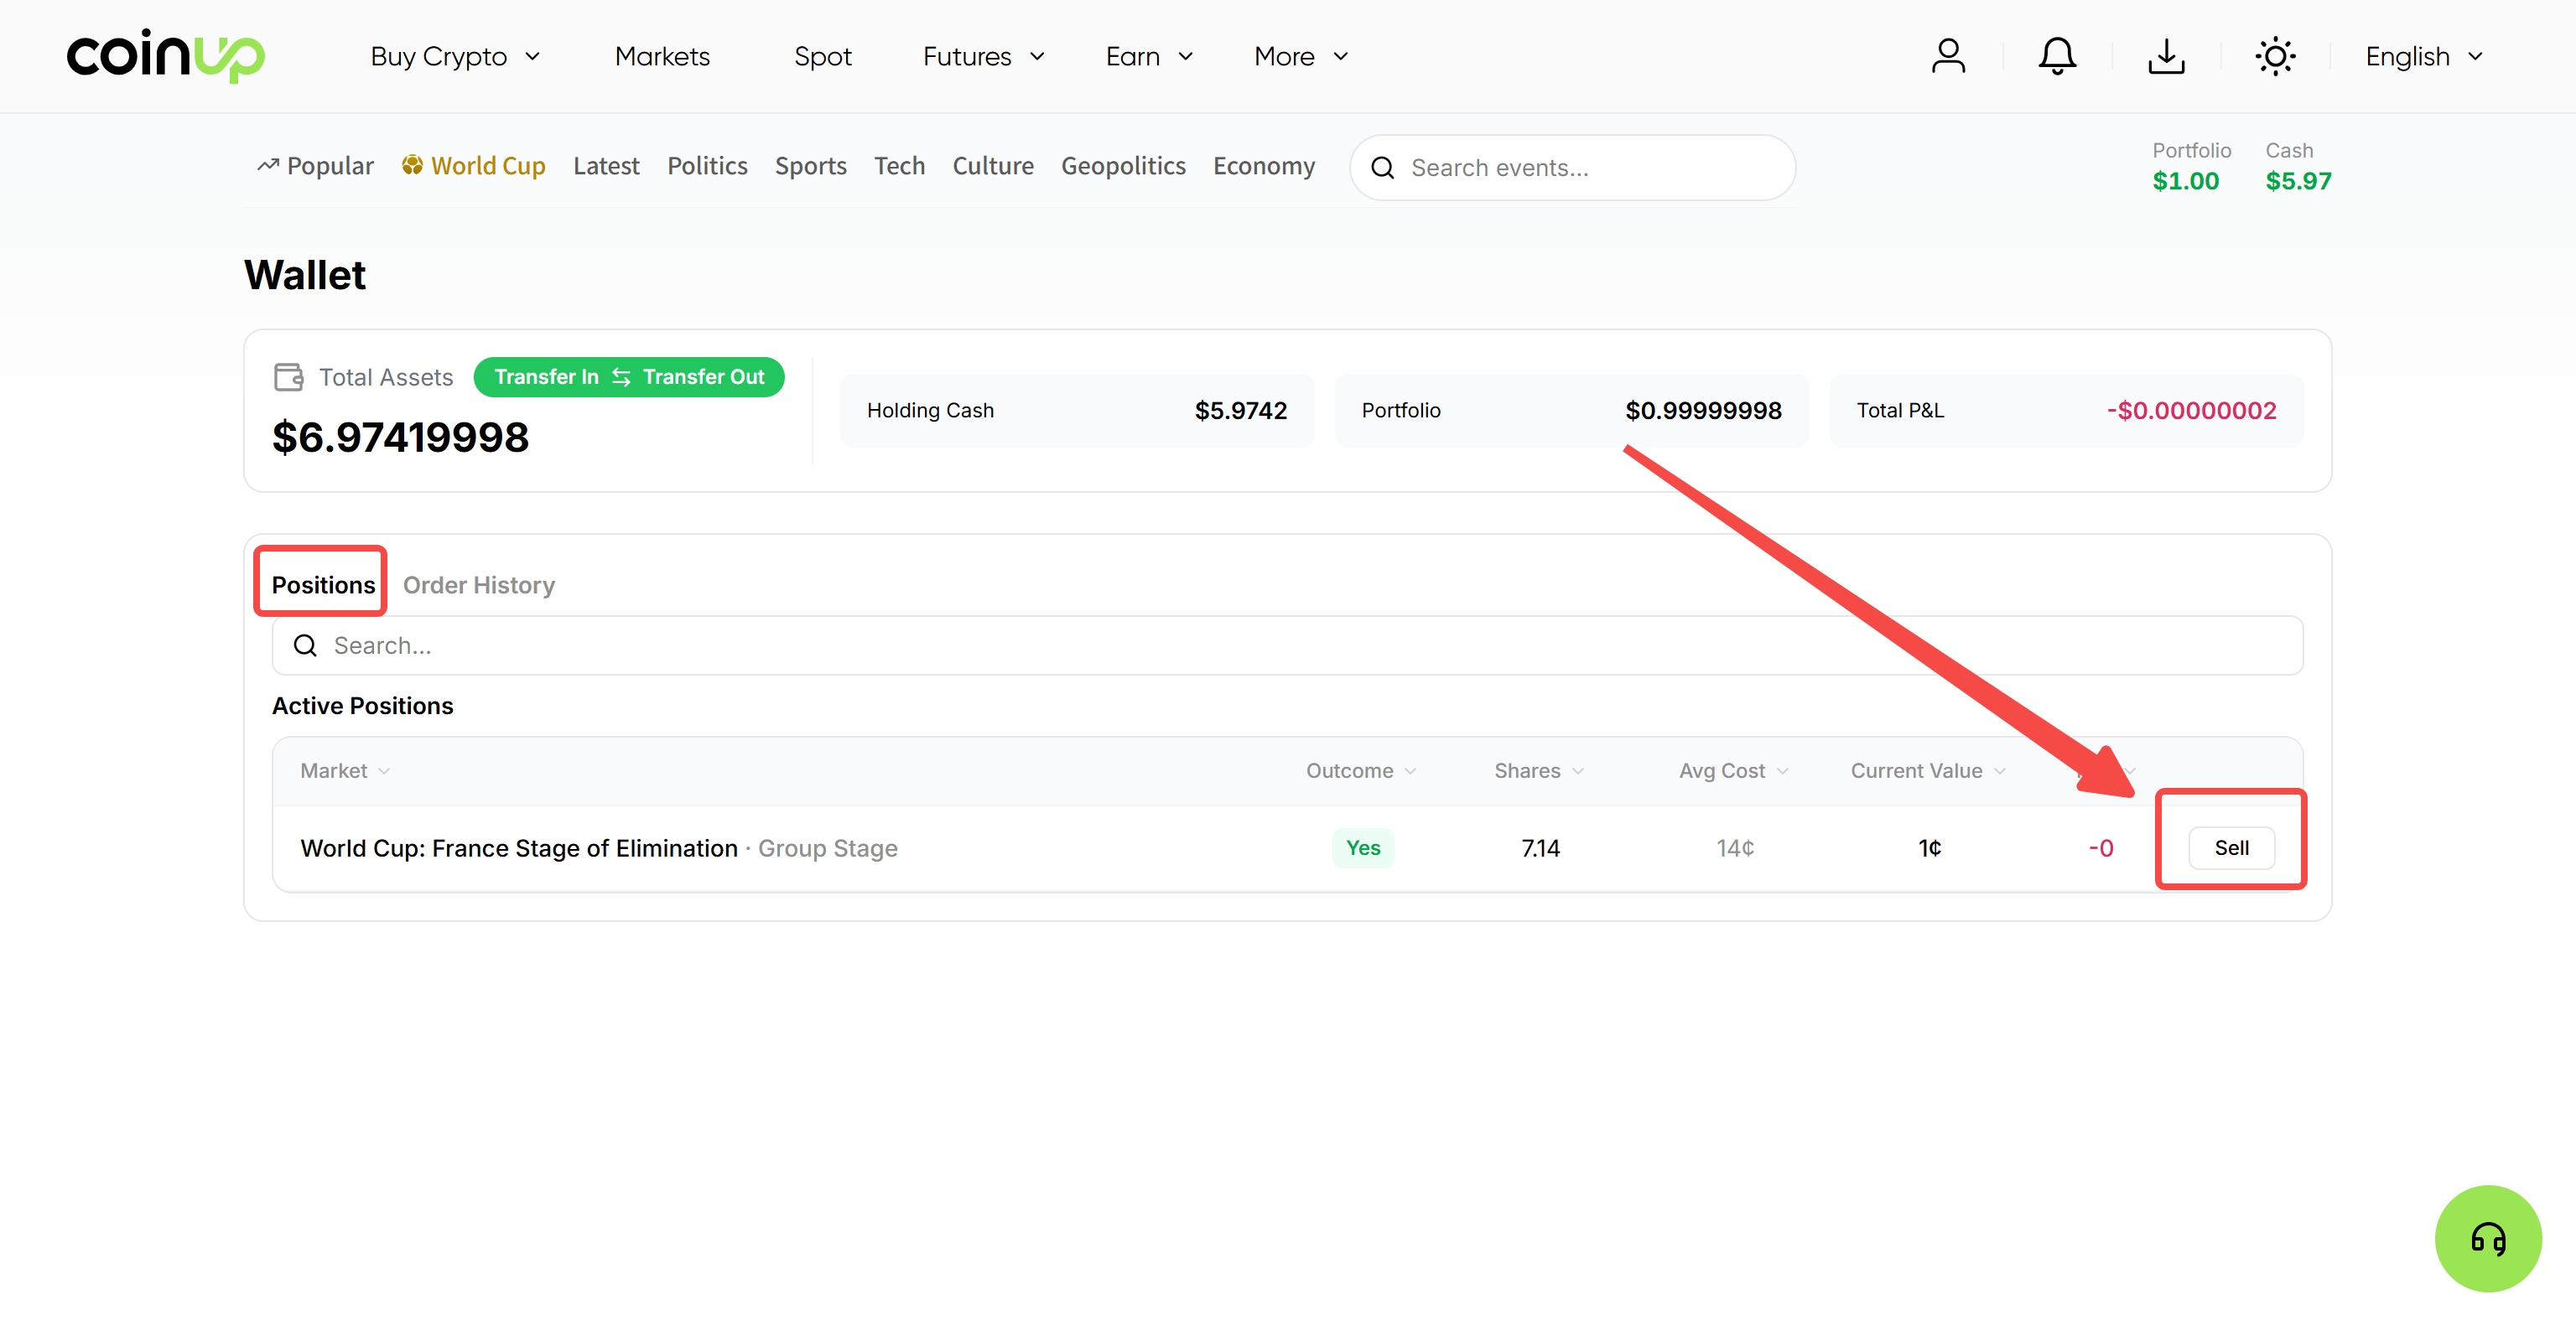This screenshot has width=2576, height=1326.
Task: Open World Cup: France Stage of Elimination market
Action: [x=519, y=847]
